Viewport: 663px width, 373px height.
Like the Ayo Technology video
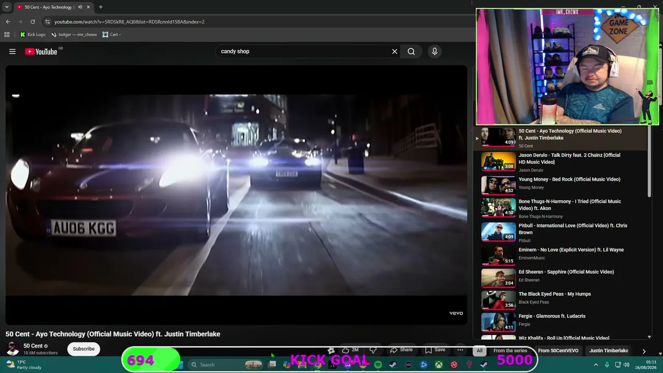350,350
